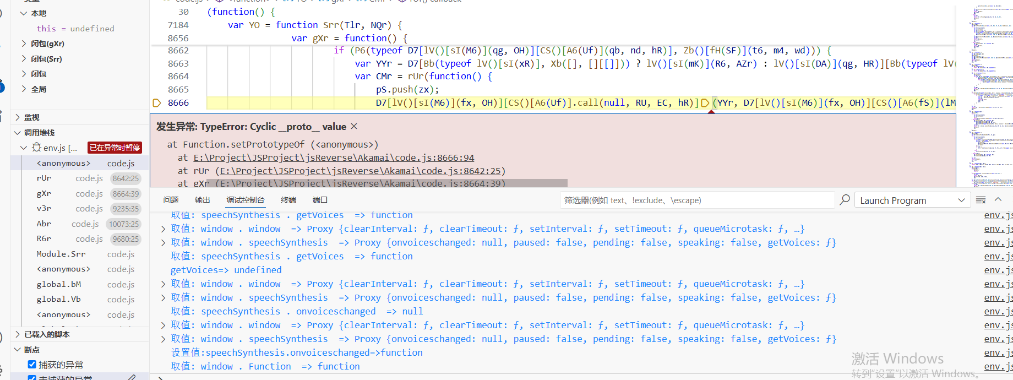
Task: Expand the 闭包(gXr) scope
Action: point(24,44)
